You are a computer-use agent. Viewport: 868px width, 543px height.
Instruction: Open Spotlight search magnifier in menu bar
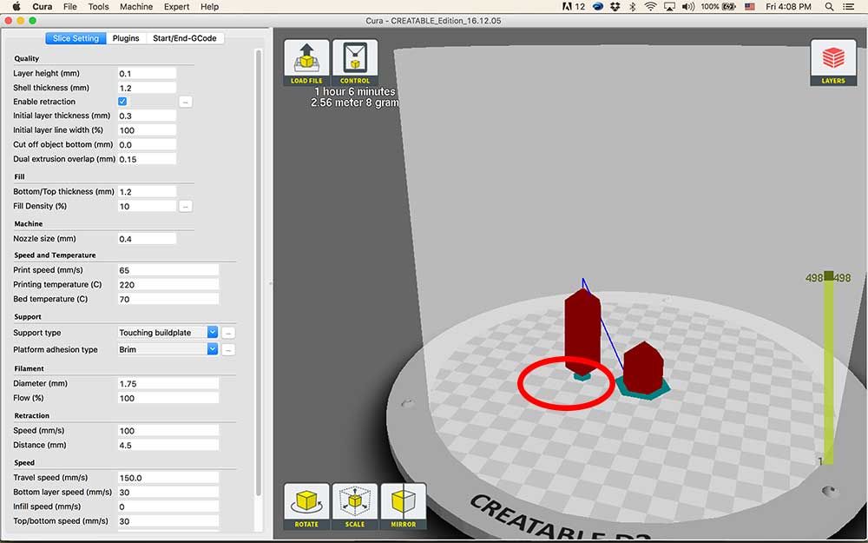[829, 7]
